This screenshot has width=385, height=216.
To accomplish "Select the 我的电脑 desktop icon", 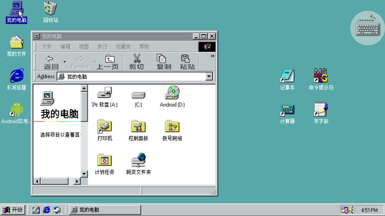I will click(x=16, y=12).
